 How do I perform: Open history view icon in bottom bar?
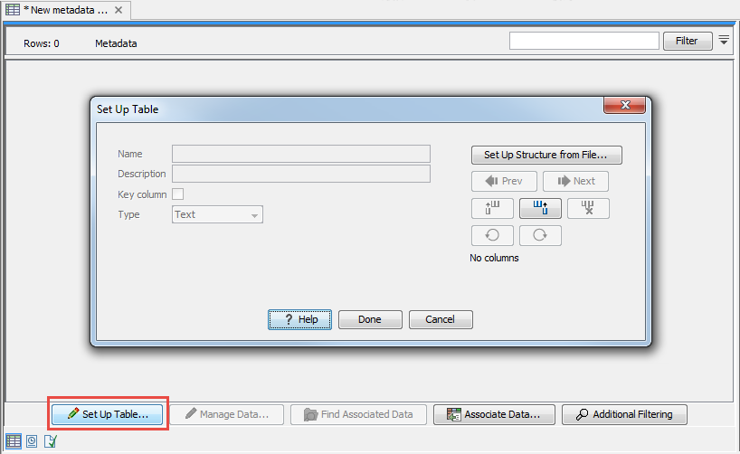point(32,441)
